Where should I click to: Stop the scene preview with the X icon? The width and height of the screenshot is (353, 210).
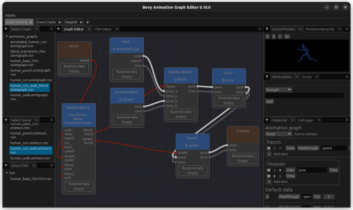(x=267, y=36)
